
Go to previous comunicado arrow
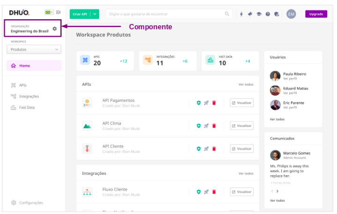[x=272, y=191]
